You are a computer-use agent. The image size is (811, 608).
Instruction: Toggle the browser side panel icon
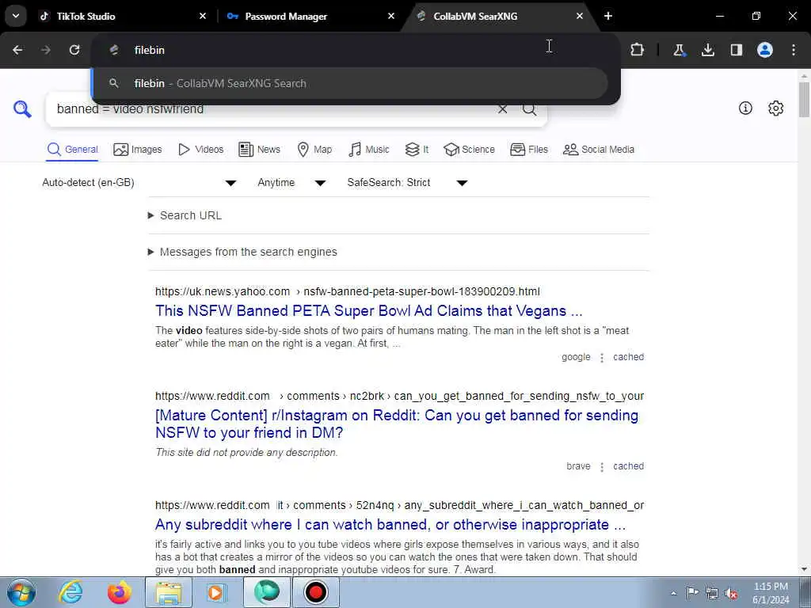pos(737,50)
